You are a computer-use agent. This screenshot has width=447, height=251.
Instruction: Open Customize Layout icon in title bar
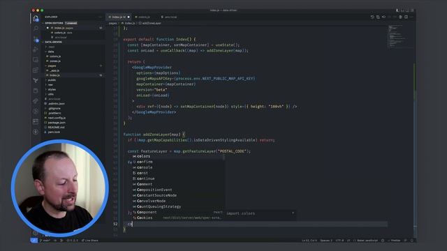pyautogui.click(x=412, y=10)
